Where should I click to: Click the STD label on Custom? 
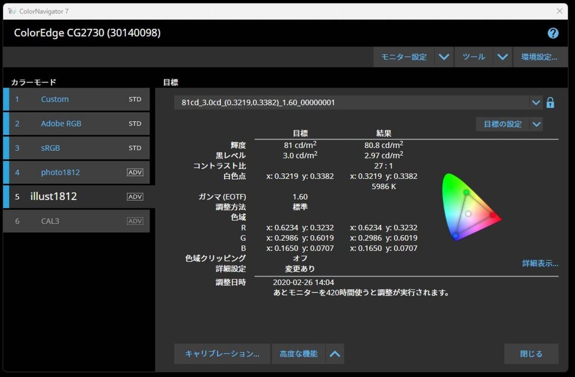tap(135, 99)
